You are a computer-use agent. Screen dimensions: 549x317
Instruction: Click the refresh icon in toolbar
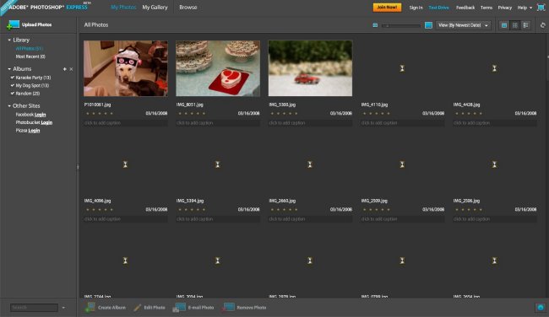point(543,25)
